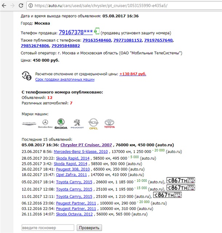222x233 pixels.
Task: Click the green phone protection icon
Action: tap(96, 31)
